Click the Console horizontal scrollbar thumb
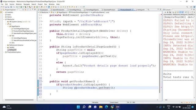196x110 pixels. click(x=166, y=100)
